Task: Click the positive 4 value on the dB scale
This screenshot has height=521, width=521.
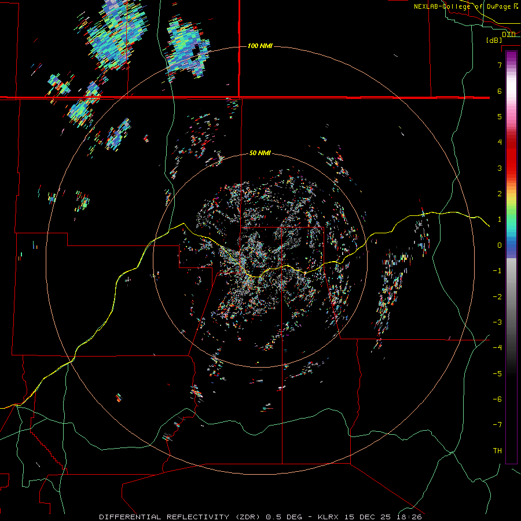Action: (x=500, y=142)
